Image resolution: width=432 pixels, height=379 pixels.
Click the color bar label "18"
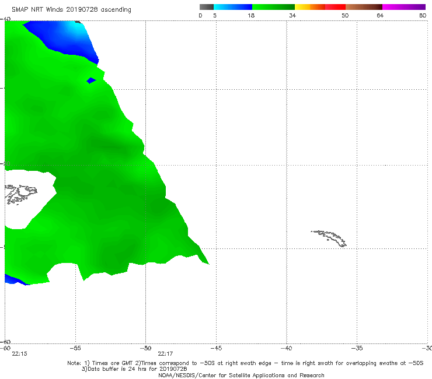(x=251, y=15)
